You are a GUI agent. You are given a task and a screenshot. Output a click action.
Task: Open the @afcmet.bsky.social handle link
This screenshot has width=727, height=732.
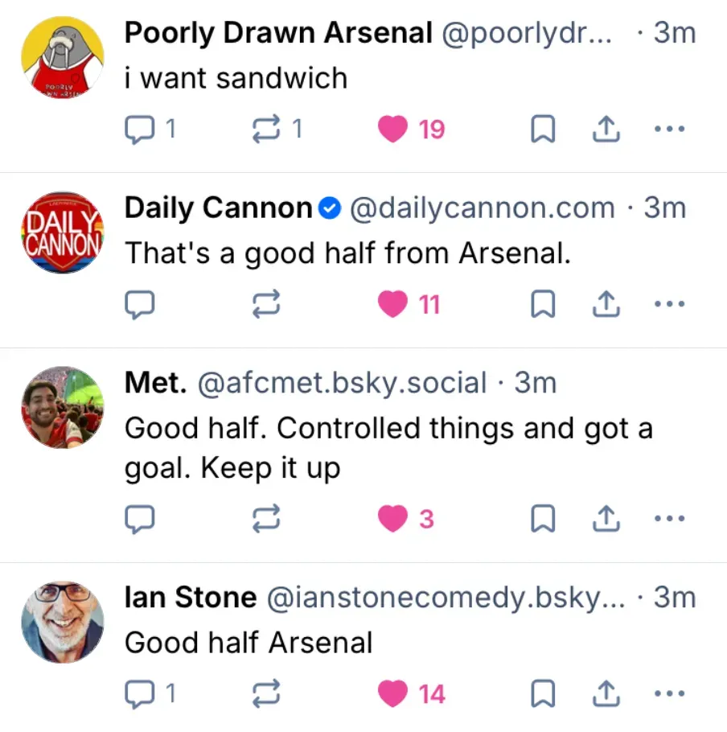coord(342,383)
